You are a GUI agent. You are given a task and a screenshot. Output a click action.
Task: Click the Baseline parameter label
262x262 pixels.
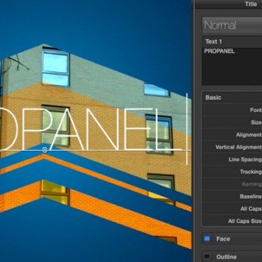(x=250, y=196)
